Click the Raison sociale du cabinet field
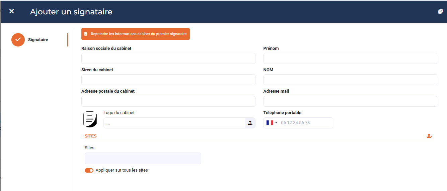 (168, 59)
